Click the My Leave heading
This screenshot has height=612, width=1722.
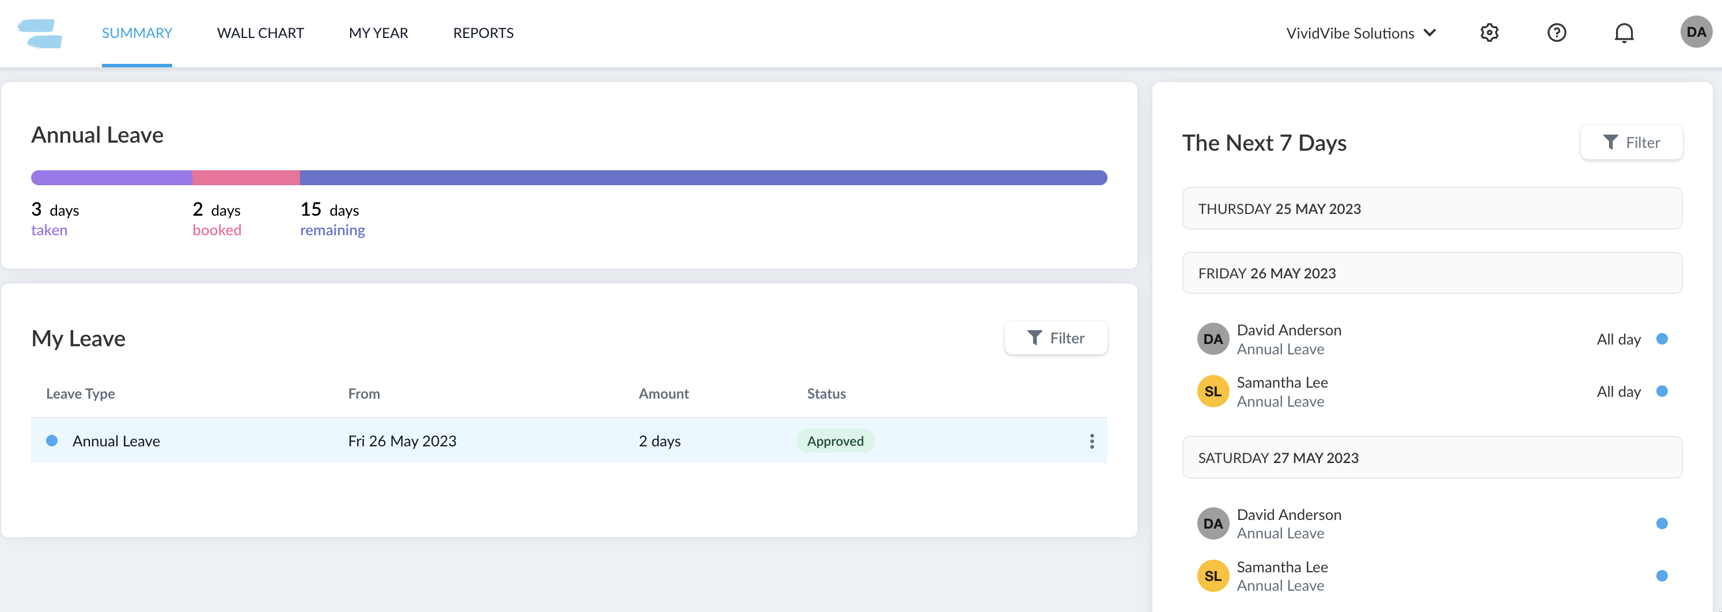click(78, 338)
